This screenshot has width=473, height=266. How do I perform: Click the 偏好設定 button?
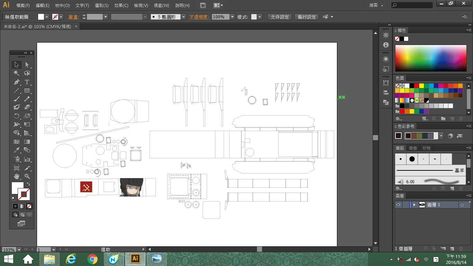[307, 17]
